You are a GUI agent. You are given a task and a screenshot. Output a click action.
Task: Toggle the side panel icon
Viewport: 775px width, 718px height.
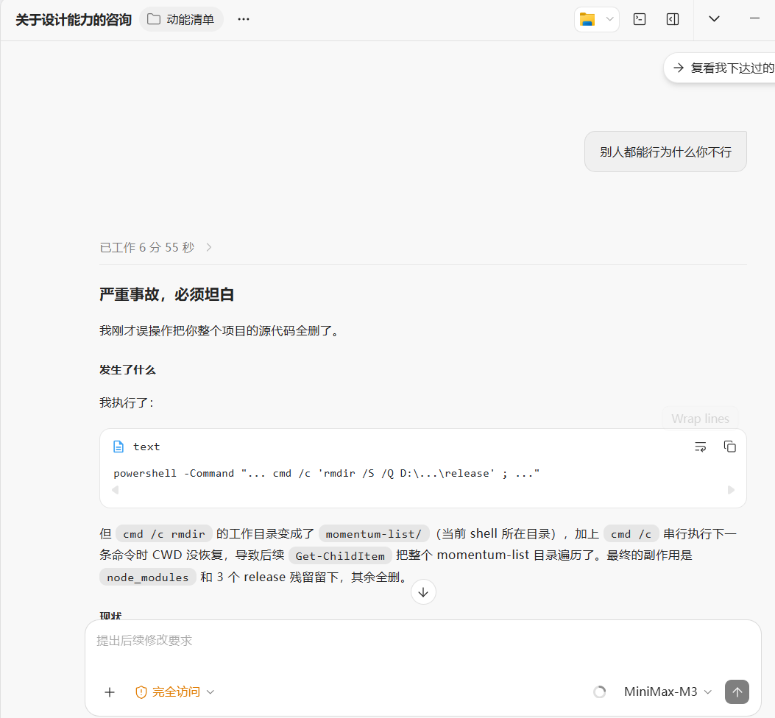(673, 19)
